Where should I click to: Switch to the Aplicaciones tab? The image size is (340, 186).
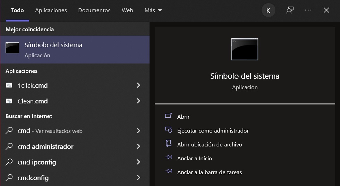click(51, 10)
